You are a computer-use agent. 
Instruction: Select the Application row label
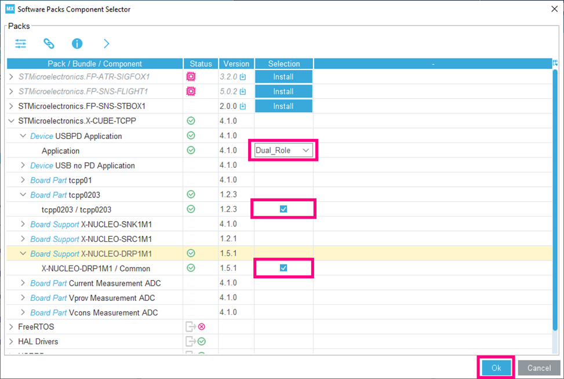point(60,151)
